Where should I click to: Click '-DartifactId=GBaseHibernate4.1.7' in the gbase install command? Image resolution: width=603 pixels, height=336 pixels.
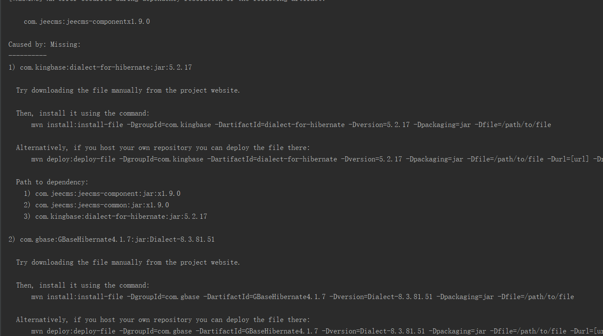[x=264, y=297]
